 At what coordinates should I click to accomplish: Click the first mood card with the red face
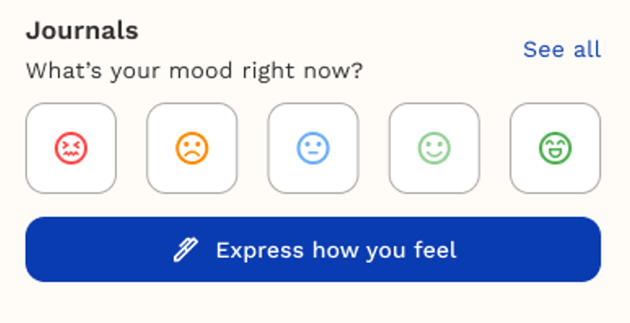click(x=71, y=149)
